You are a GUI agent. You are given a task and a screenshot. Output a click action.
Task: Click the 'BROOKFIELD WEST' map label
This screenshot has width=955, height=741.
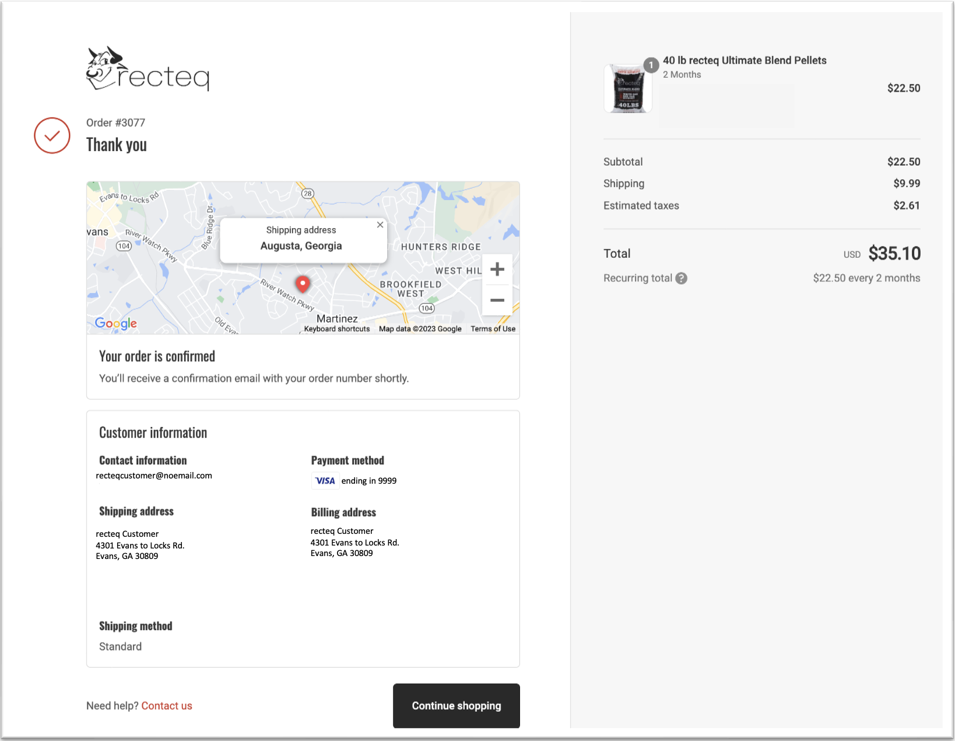tap(410, 289)
